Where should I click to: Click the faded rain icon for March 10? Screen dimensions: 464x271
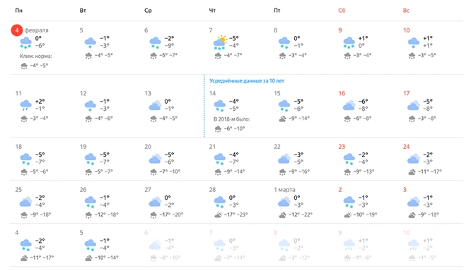pyautogui.click(x=414, y=245)
